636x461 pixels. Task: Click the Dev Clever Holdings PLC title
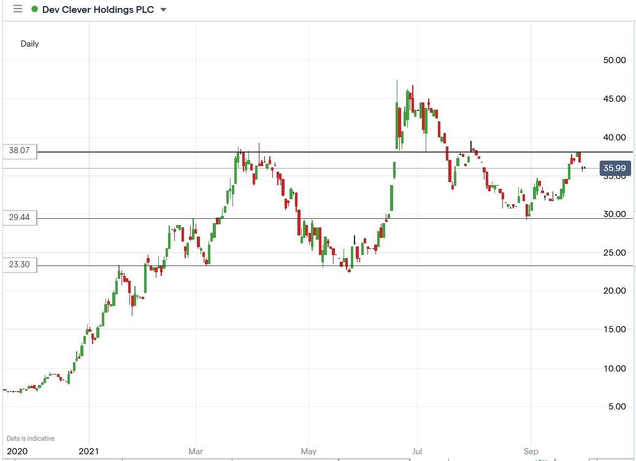98,9
